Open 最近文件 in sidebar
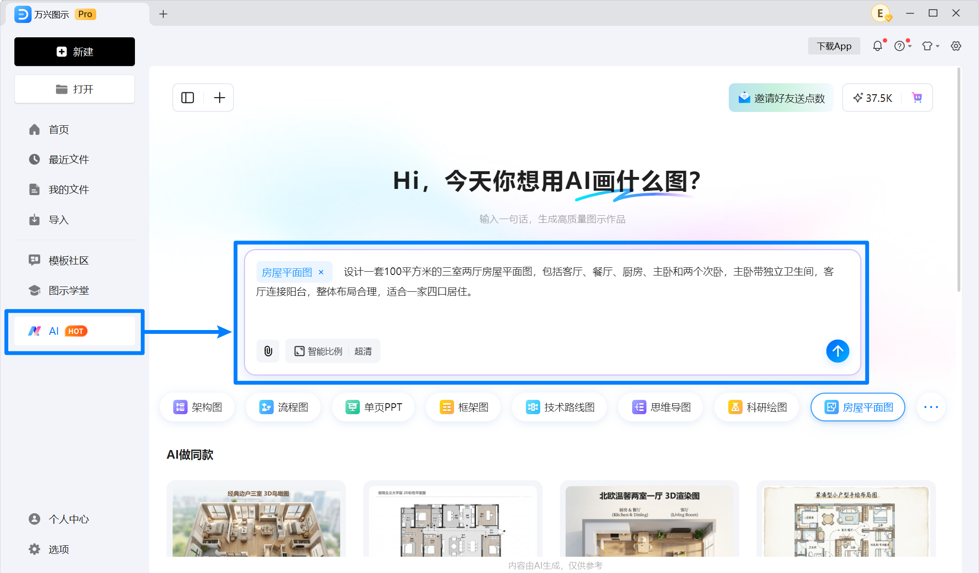This screenshot has width=979, height=573. (x=75, y=159)
